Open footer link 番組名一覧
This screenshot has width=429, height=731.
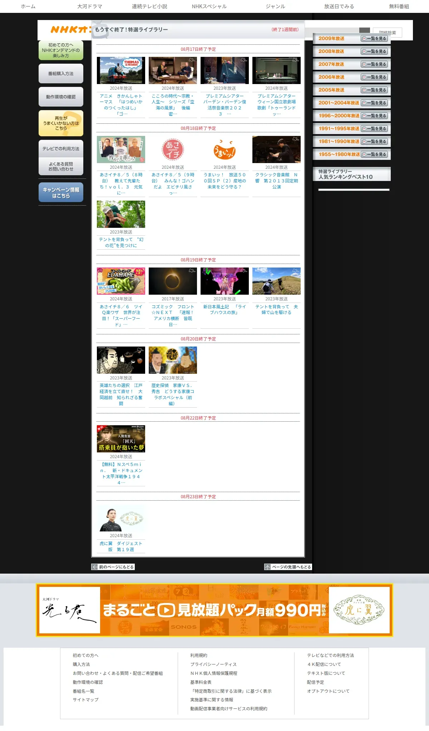tap(83, 691)
